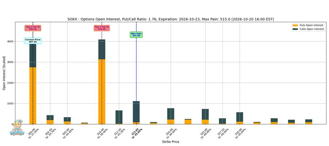Click the orange puts bar at strike 500.00
This screenshot has height=146, width=329.
tap(33, 96)
